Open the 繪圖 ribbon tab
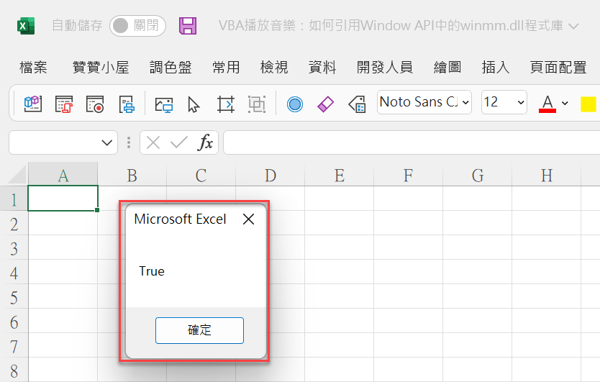The height and width of the screenshot is (382, 600). click(x=447, y=68)
